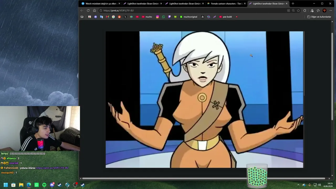Image resolution: width=336 pixels, height=189 pixels.
Task: Show hidden system tray icons
Action: tap(298, 185)
